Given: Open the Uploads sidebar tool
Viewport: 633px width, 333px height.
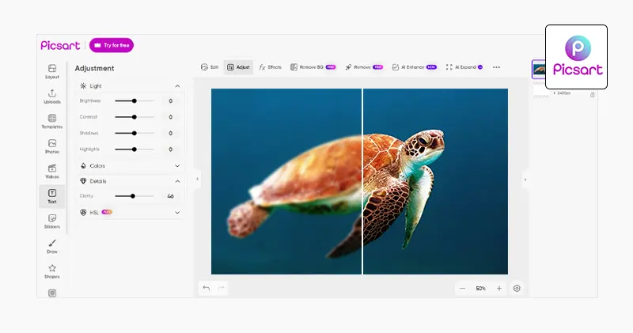Looking at the screenshot, I should point(52,96).
